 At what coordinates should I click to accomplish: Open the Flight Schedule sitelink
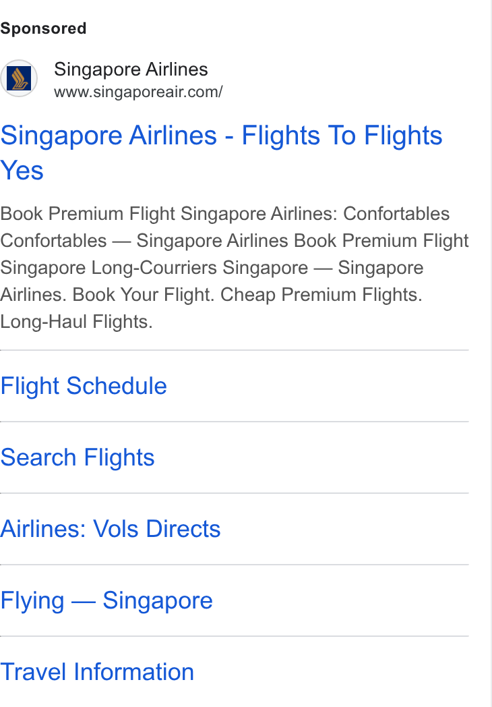pyautogui.click(x=84, y=386)
